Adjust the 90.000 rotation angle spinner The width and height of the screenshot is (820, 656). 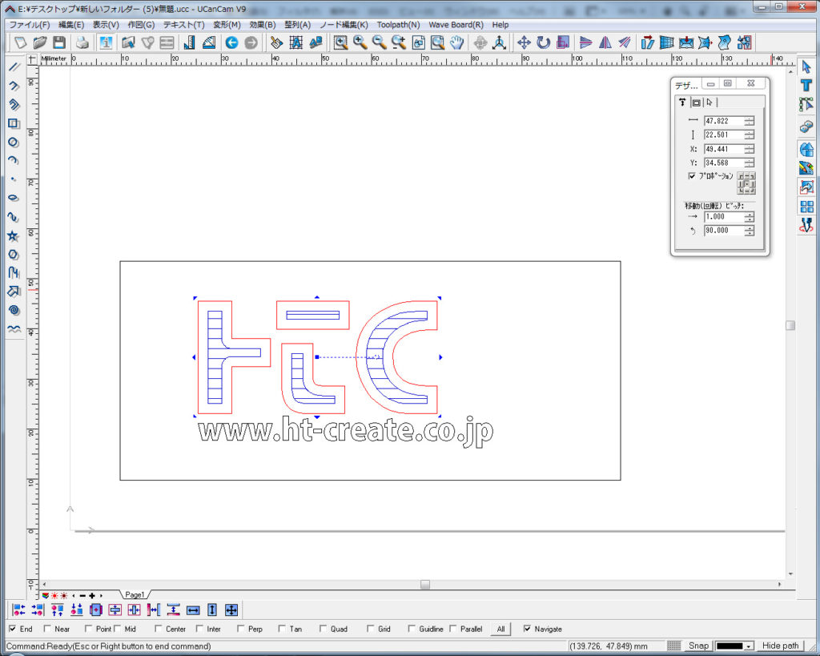749,231
